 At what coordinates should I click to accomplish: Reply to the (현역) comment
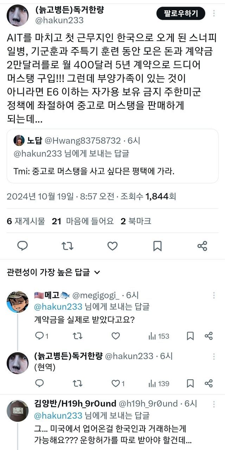click(40, 383)
